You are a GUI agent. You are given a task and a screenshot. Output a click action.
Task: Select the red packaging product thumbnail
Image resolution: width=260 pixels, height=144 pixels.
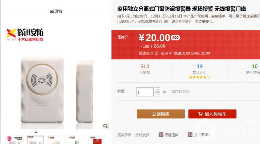97,140
